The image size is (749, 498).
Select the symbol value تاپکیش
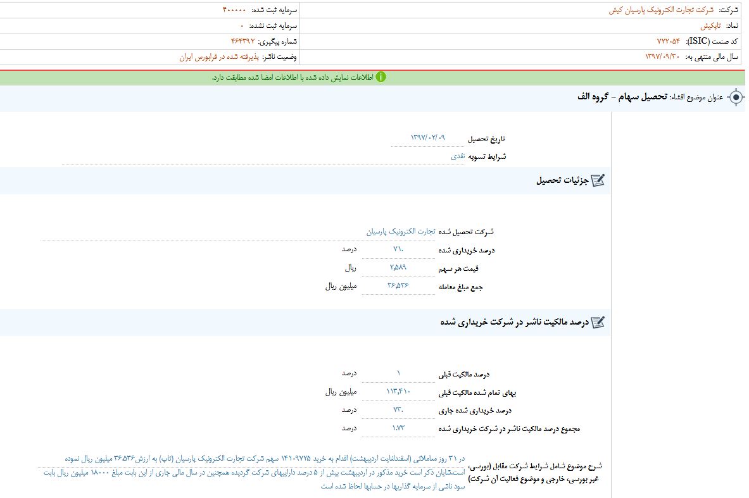(710, 26)
